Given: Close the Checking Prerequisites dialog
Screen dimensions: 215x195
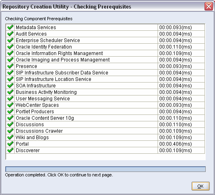Looking at the screenshot, I should coord(209,6).
